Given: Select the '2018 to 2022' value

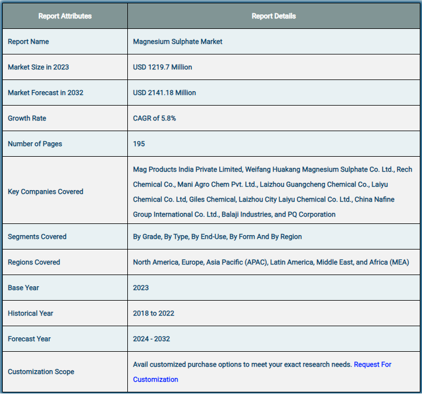Looking at the screenshot, I should (x=153, y=313).
